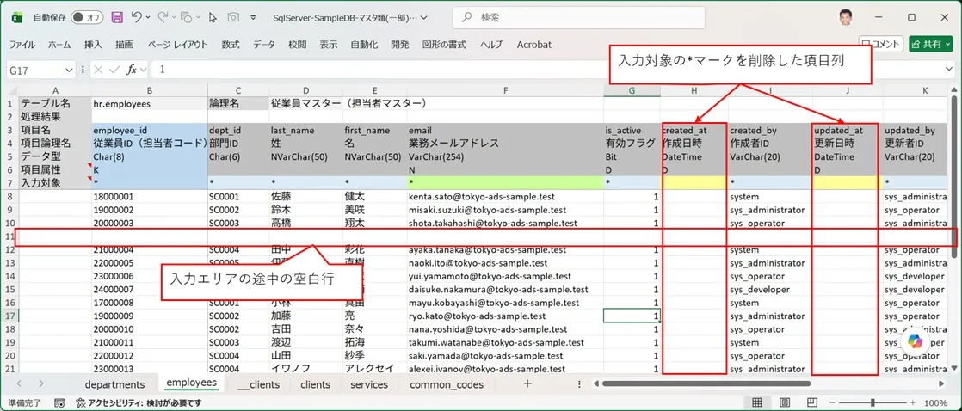This screenshot has width=962, height=411.
Task: Open the 表示 ribbon tab
Action: tap(328, 44)
